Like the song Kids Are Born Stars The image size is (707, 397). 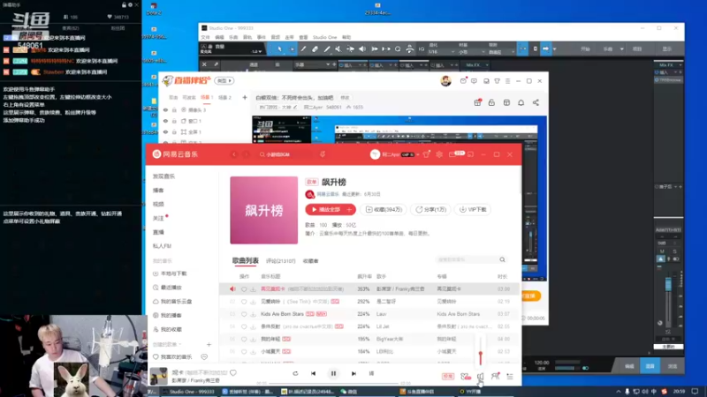click(x=244, y=314)
